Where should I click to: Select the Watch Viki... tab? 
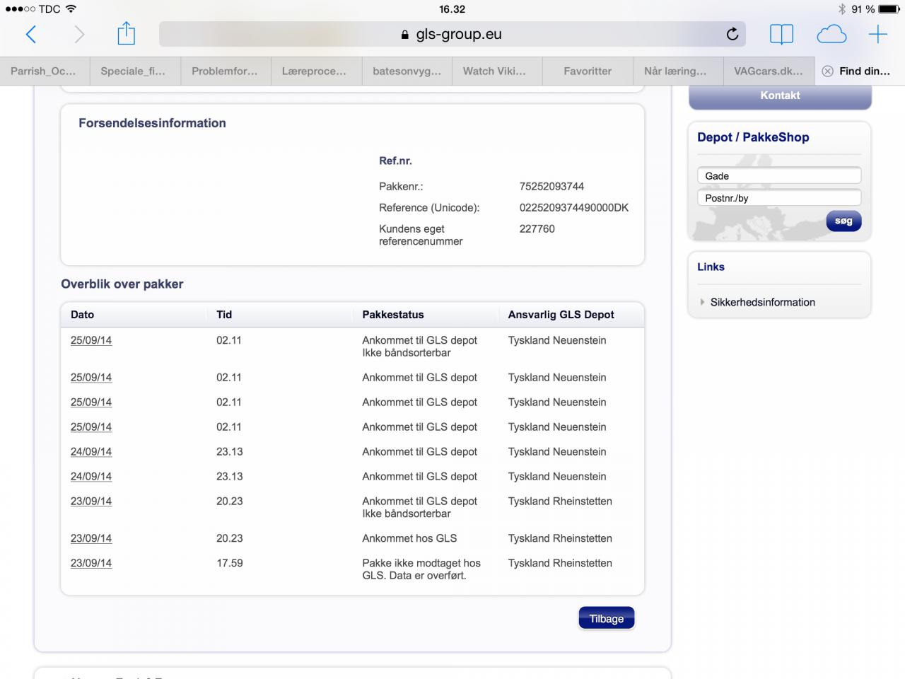click(494, 71)
